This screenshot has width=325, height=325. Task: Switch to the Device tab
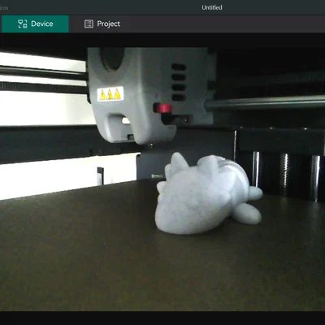(35, 24)
